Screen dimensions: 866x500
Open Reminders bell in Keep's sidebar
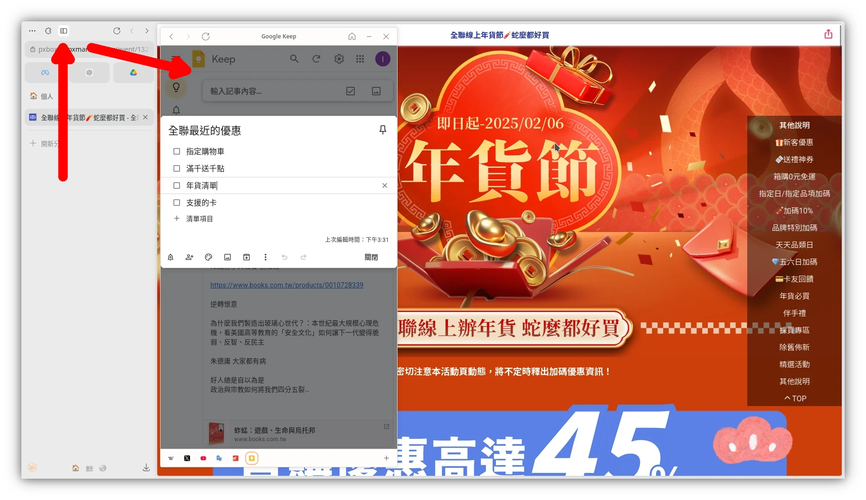coord(176,110)
